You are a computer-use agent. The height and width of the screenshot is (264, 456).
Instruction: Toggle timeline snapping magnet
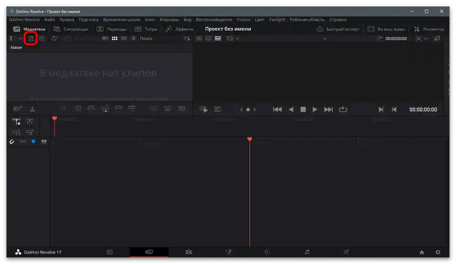point(11,141)
